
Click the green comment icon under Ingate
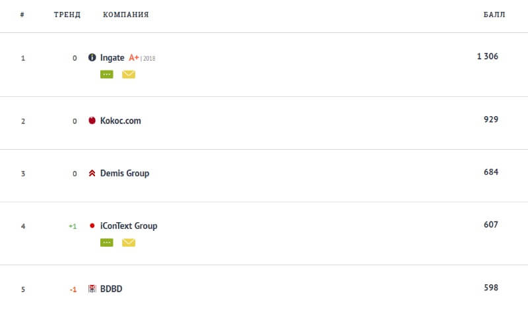[107, 75]
